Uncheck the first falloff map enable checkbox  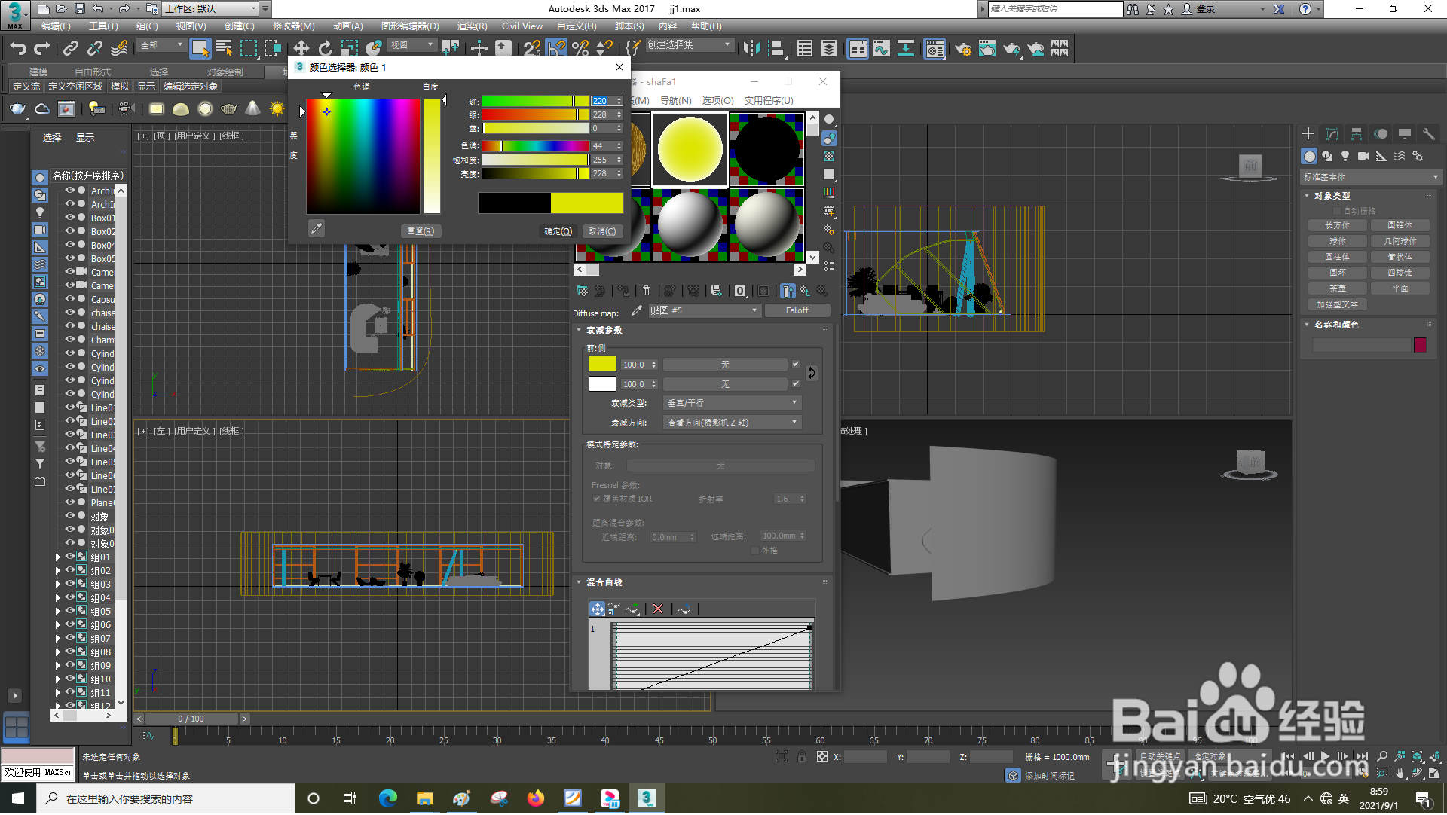click(x=795, y=364)
